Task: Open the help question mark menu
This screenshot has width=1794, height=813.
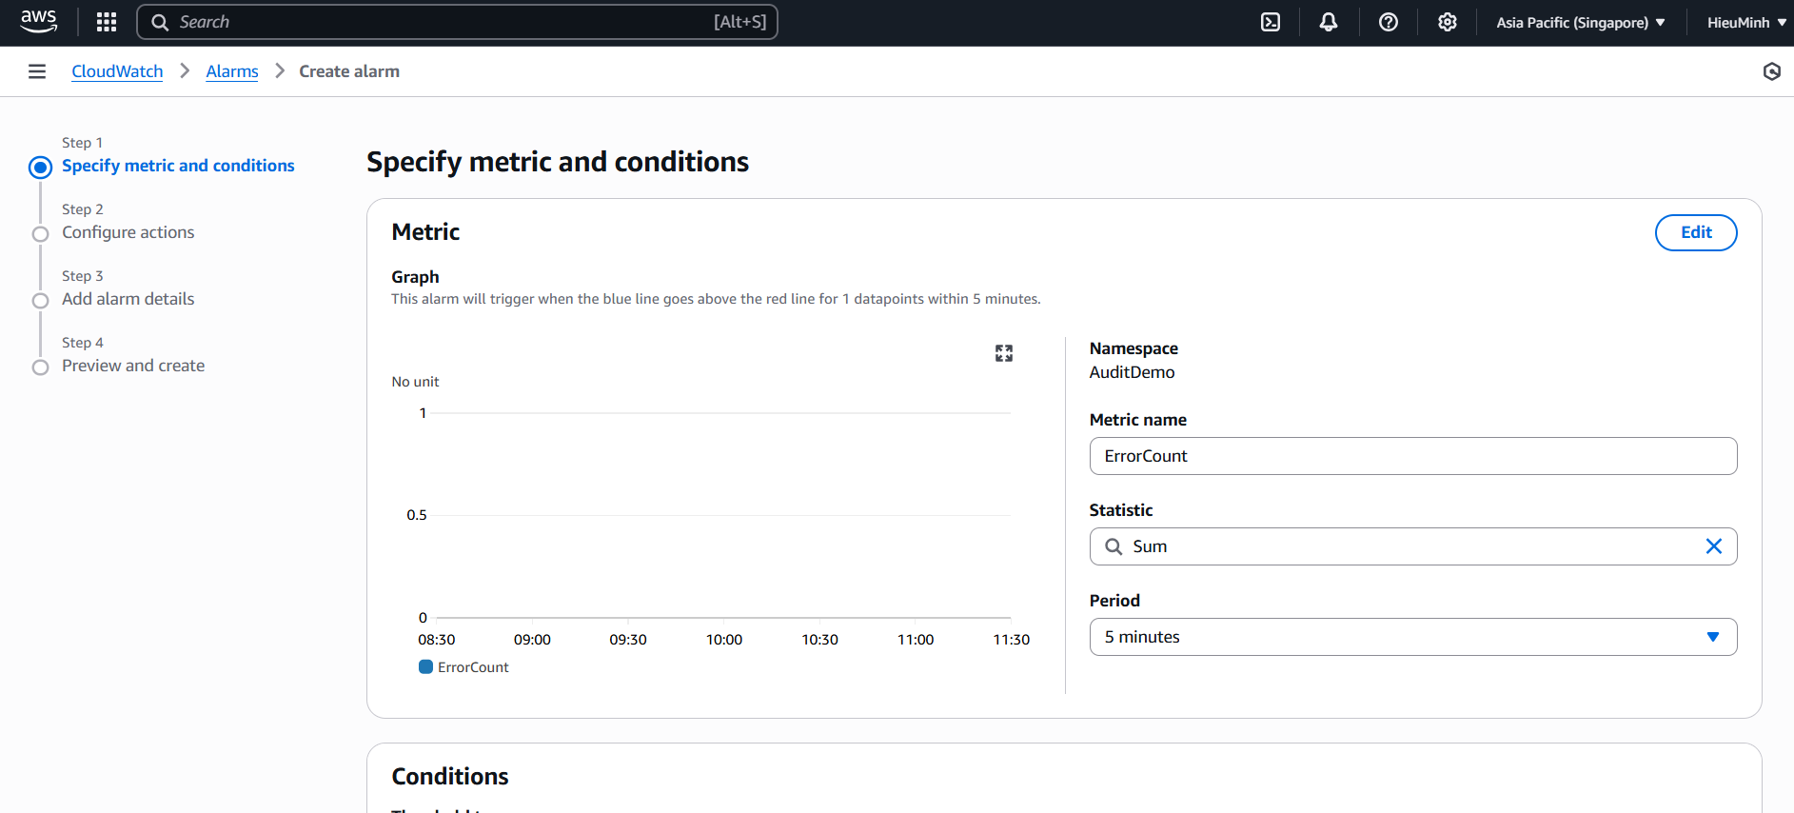Action: 1389,22
